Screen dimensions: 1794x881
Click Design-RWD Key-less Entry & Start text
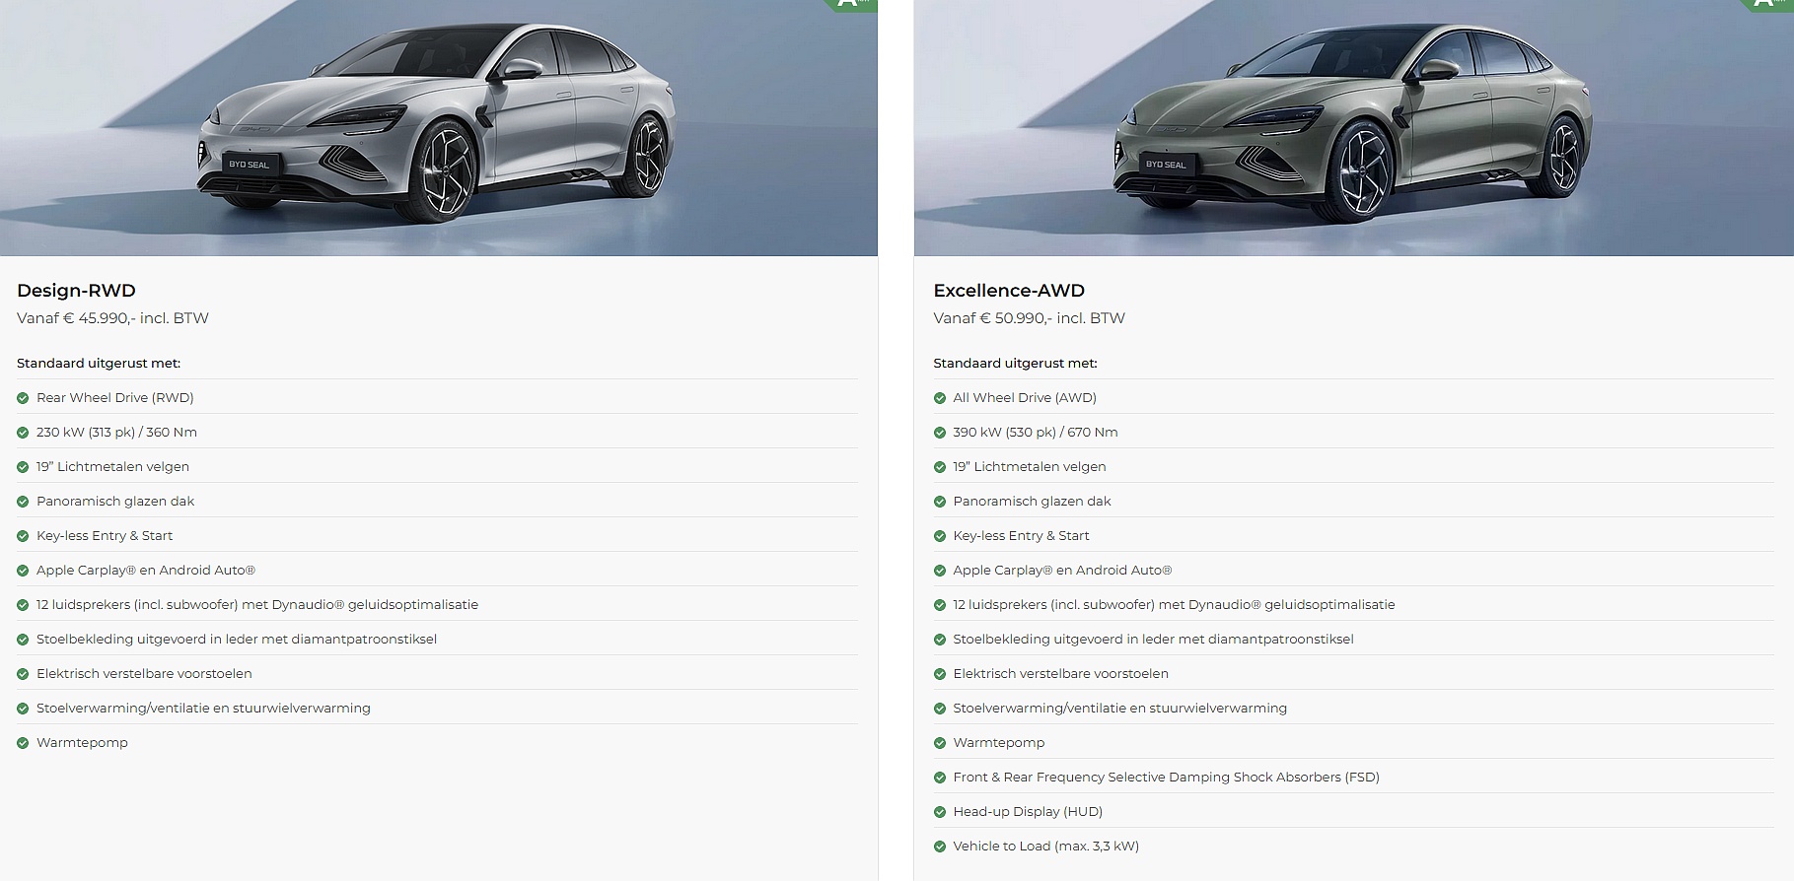click(x=105, y=536)
